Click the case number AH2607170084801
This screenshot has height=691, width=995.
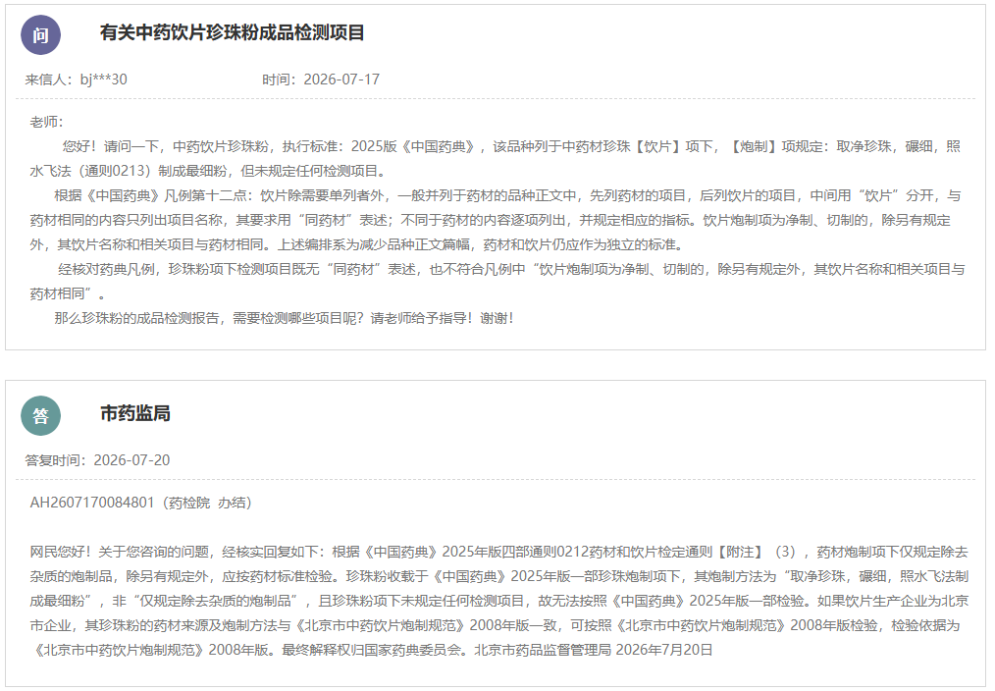92,503
